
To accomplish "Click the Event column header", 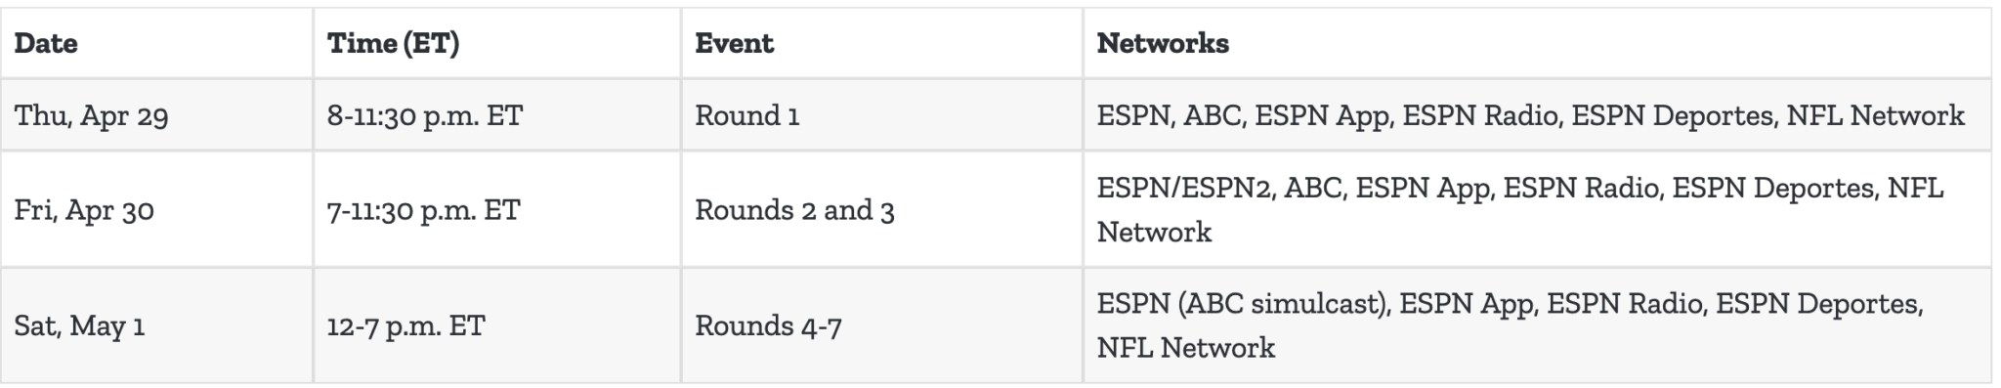I will coord(882,43).
